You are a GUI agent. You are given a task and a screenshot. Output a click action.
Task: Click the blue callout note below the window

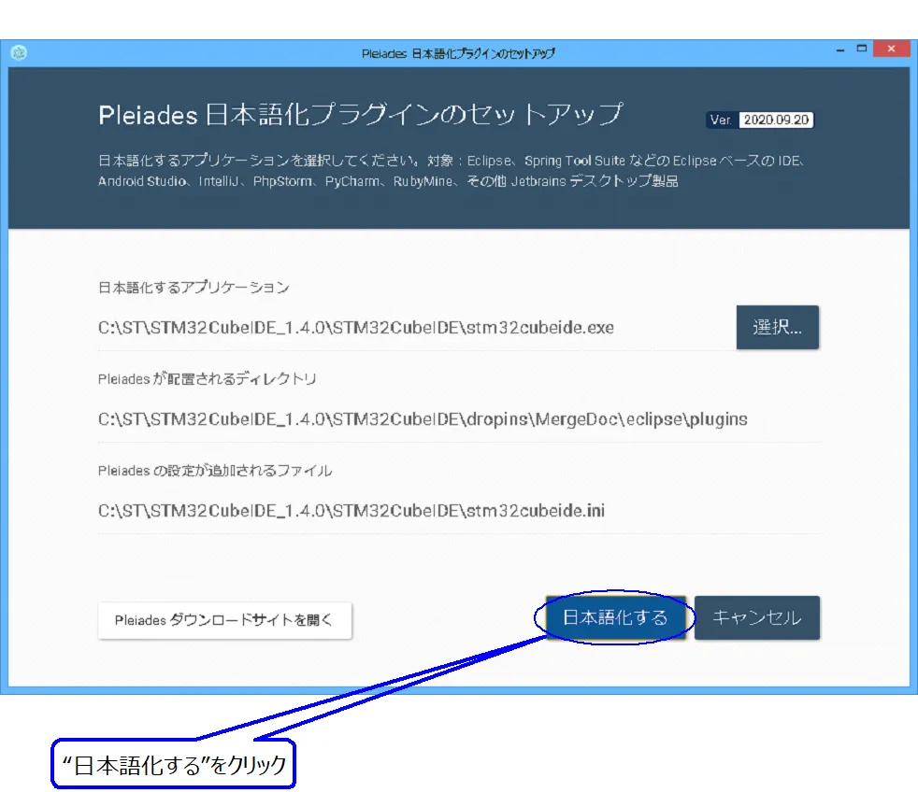[x=174, y=766]
